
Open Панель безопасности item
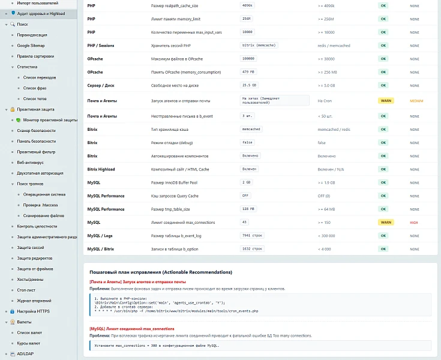point(36,141)
